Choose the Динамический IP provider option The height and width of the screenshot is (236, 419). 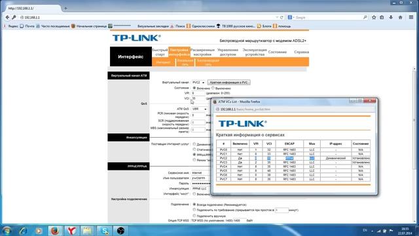pos(194,144)
